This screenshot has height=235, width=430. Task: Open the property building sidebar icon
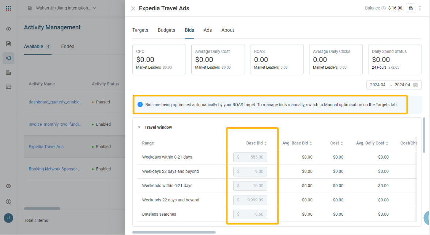coord(8,72)
